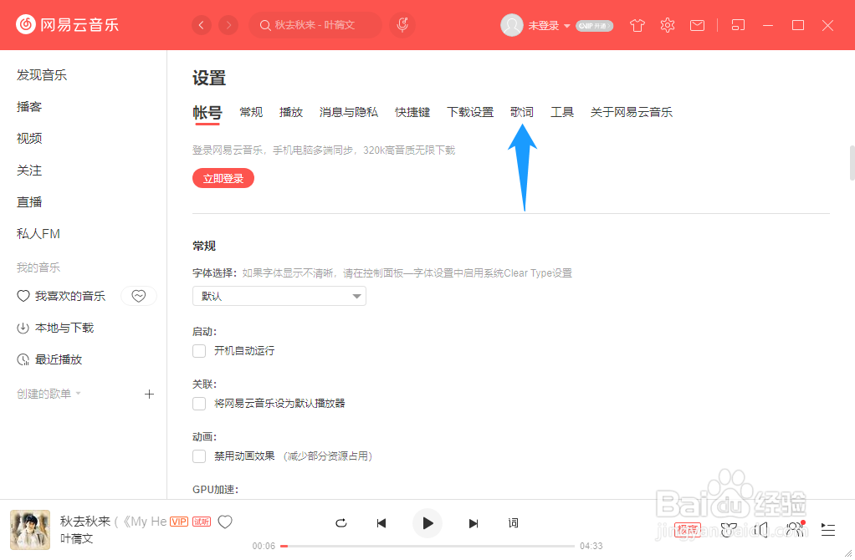
Task: Open 直播 in the sidebar
Action: 29,202
